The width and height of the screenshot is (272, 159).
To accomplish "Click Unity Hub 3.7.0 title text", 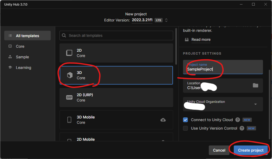I will [x=16, y=5].
